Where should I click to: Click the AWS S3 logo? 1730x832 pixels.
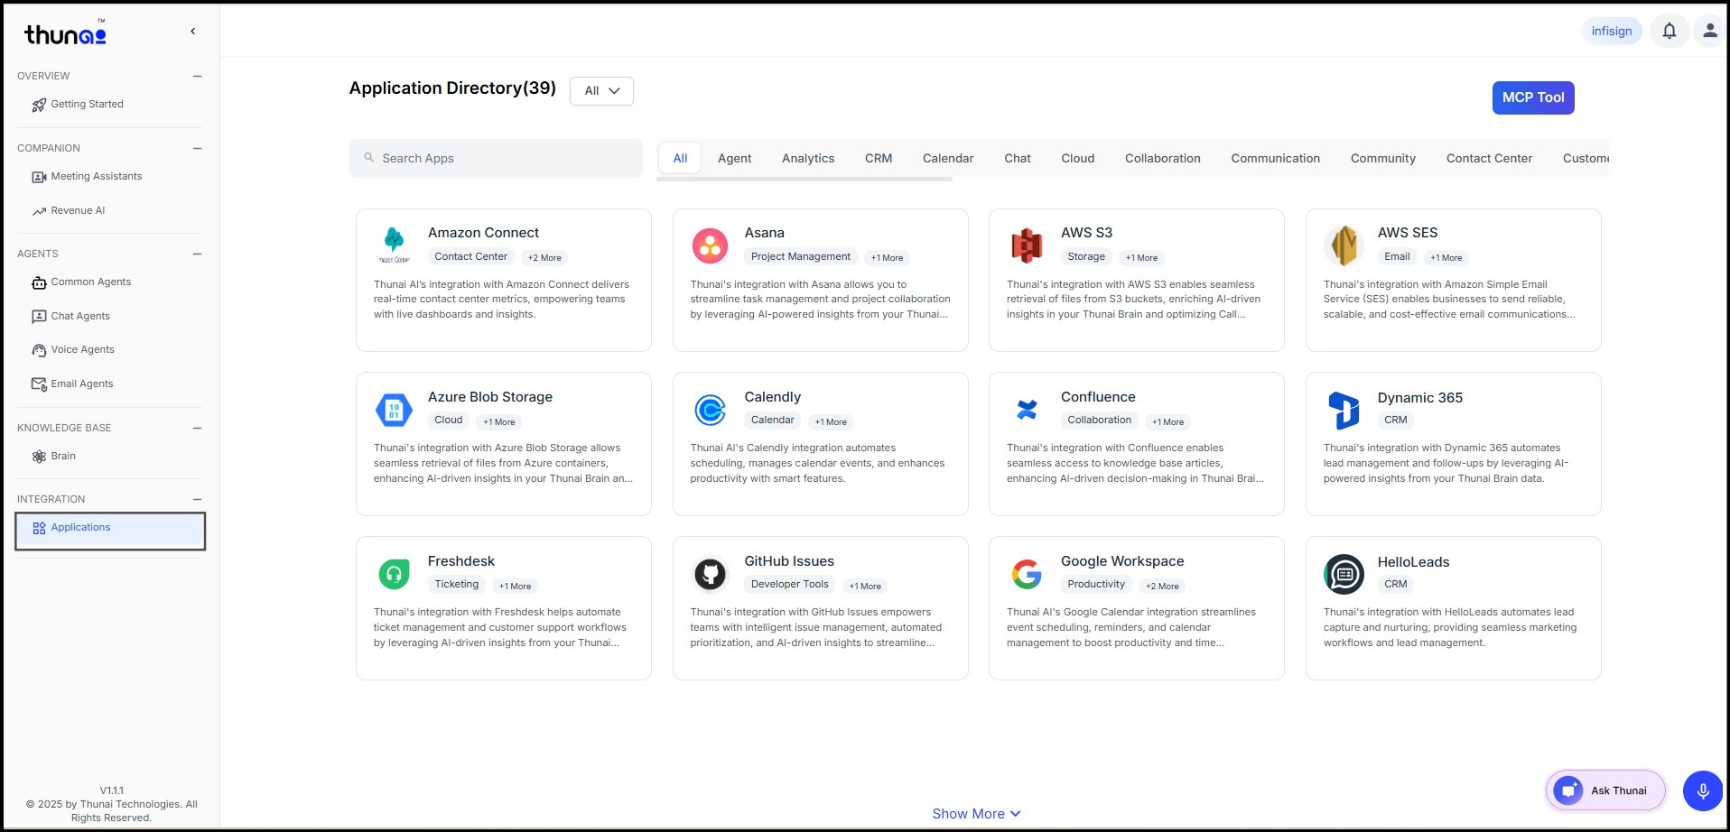[1027, 245]
